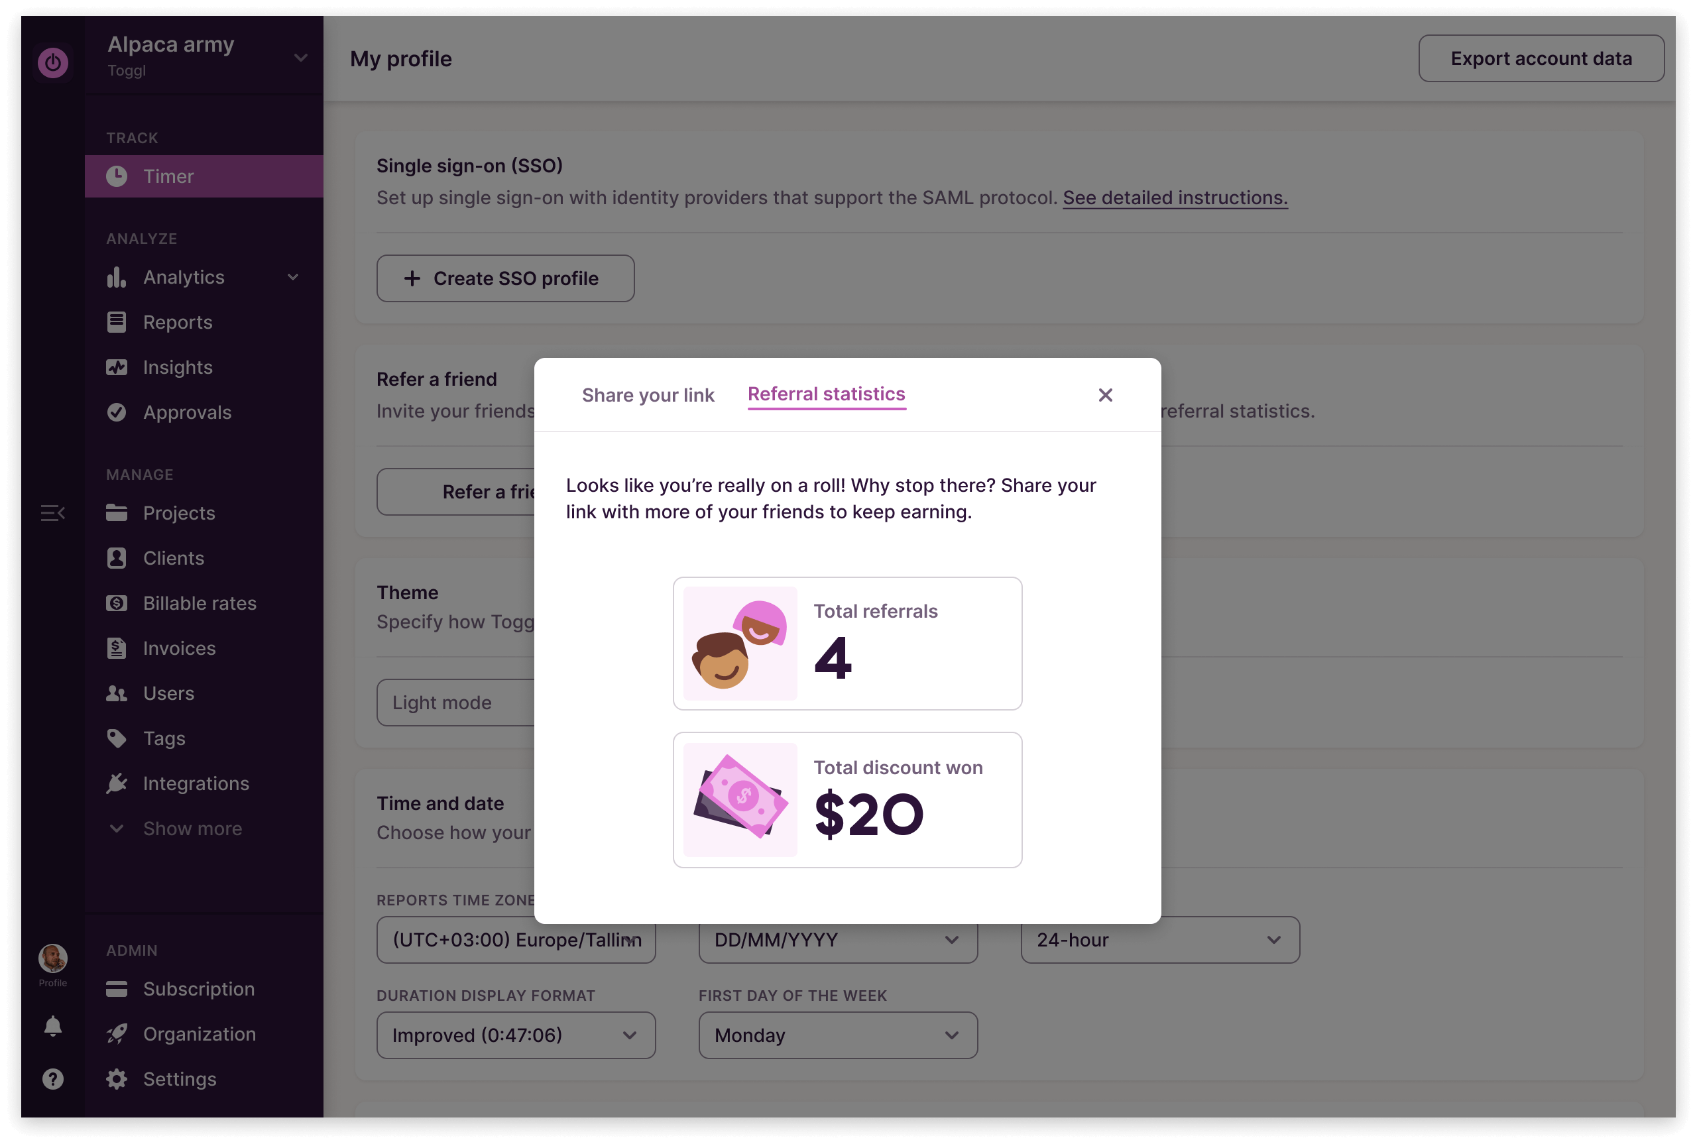Select the Referral statistics tab

(x=827, y=395)
